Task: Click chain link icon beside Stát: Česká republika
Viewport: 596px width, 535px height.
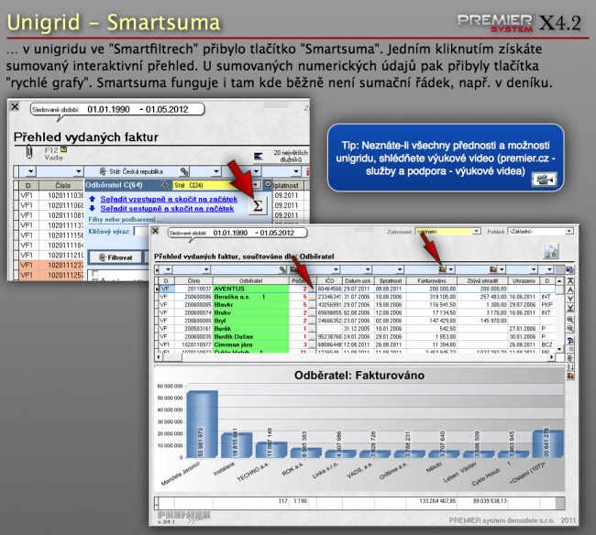Action: (184, 171)
